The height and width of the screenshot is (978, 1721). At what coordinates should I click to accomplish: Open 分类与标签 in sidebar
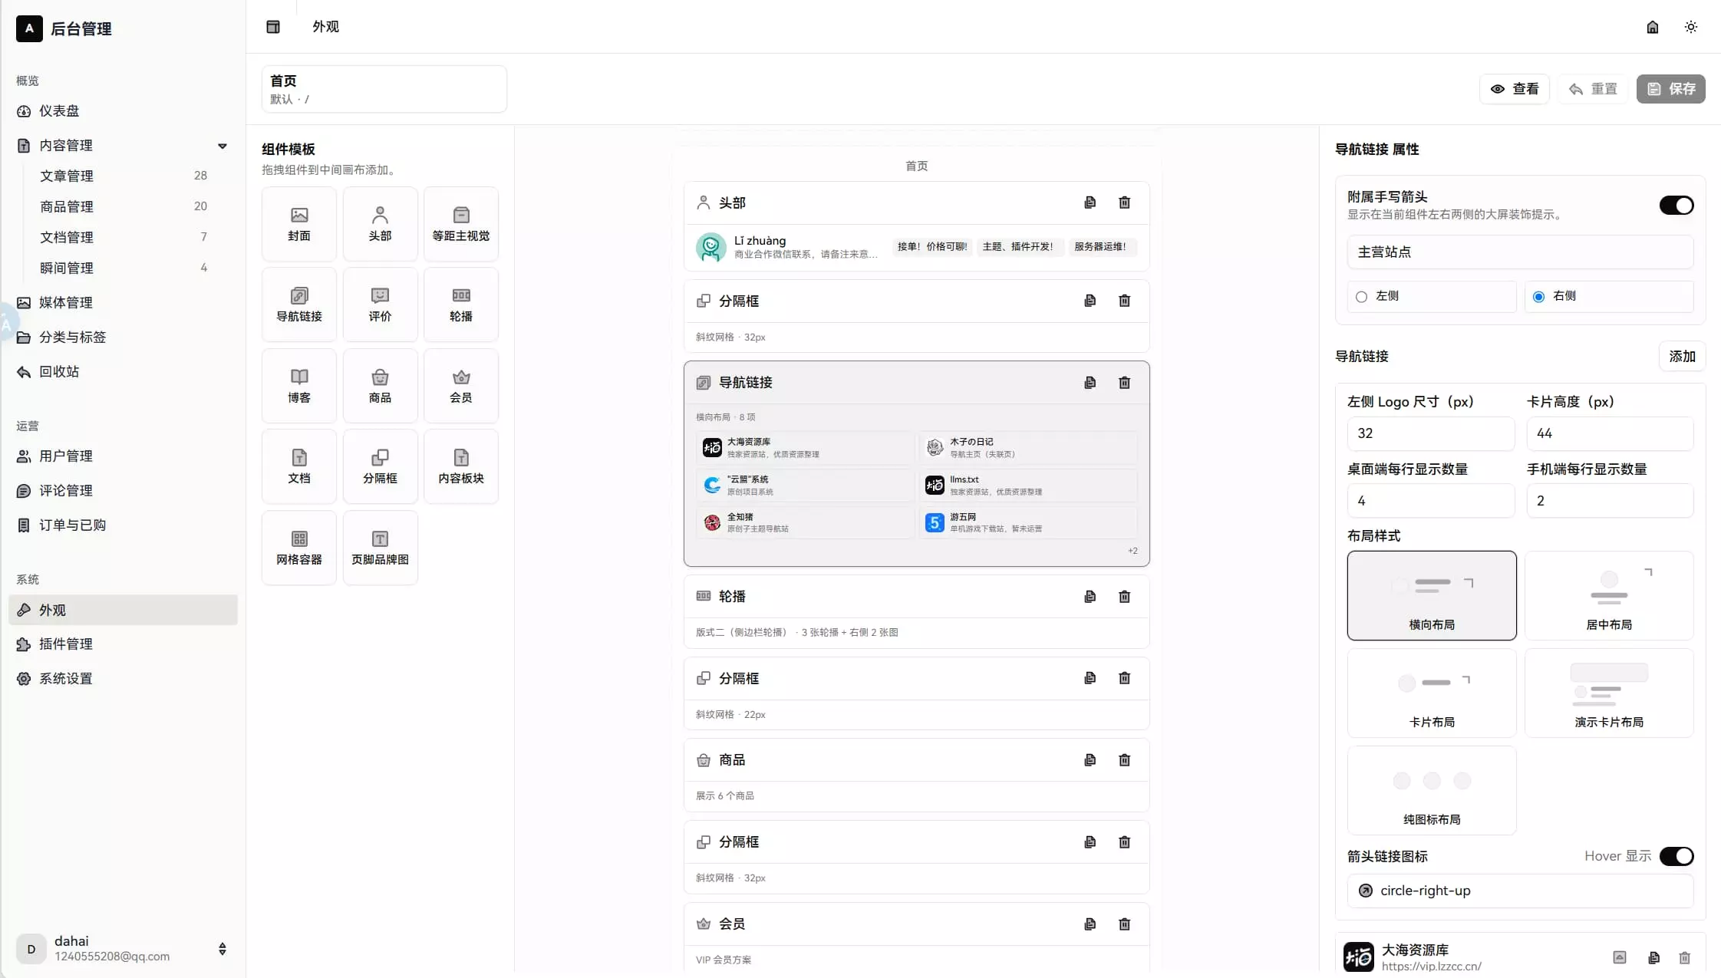123,338
